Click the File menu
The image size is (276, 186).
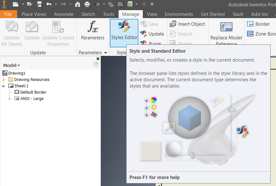[8, 14]
